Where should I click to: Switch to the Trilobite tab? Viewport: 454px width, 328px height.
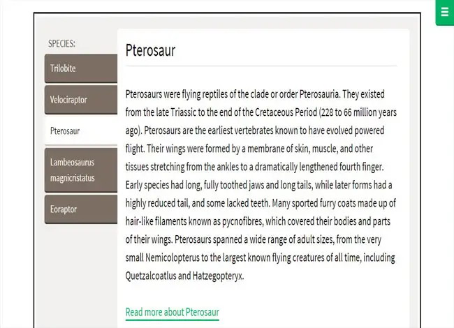(x=81, y=68)
